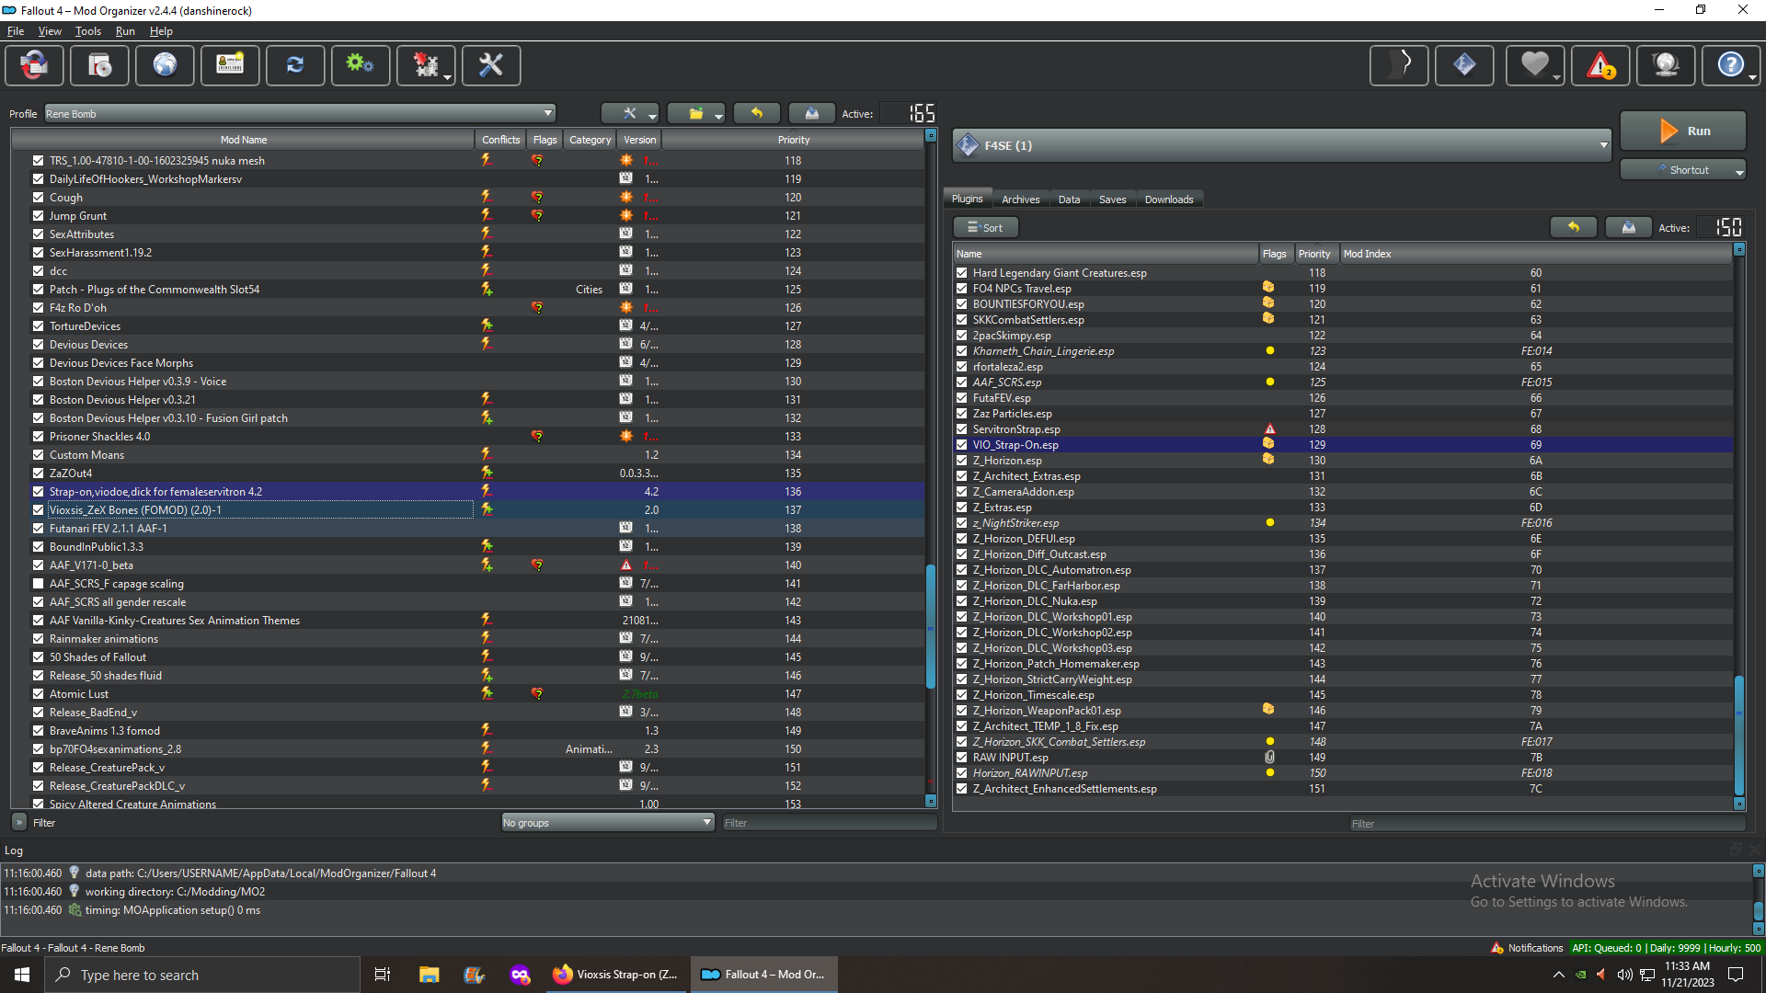Viewport: 1766px width, 993px height.
Task: Open settings using the gears icon
Action: 360,65
